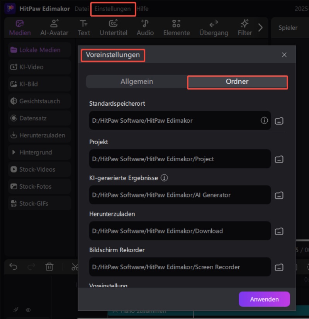Open Stock-Fotos in the sidebar
Viewport: 309px width, 319px height.
39,187
